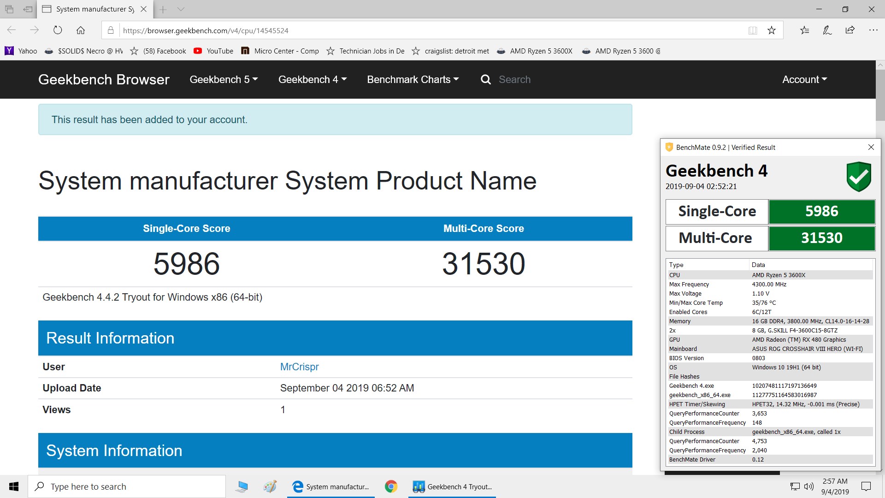Focus the Geekbench Search field
Image resolution: width=885 pixels, height=498 pixels.
(514, 79)
